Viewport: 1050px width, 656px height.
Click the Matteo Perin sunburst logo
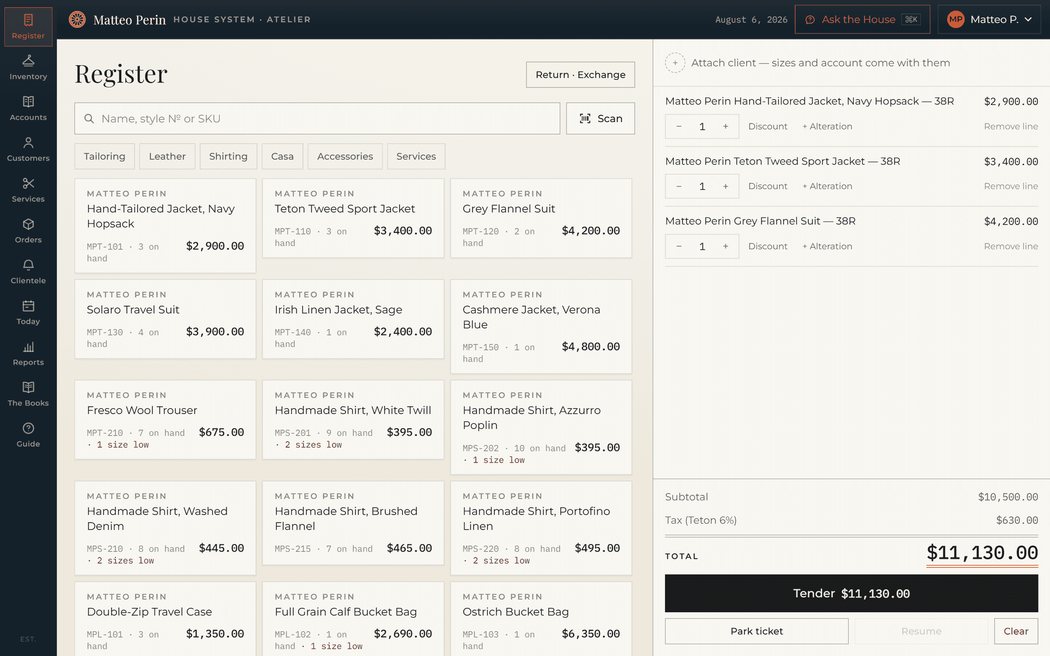coord(77,20)
